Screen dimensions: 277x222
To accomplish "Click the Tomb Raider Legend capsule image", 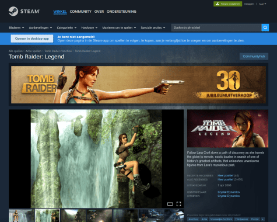I will coord(227,129).
